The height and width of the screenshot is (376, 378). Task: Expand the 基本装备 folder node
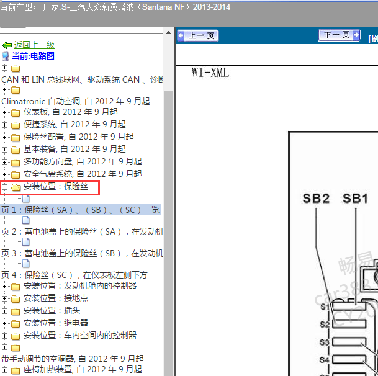coord(4,150)
